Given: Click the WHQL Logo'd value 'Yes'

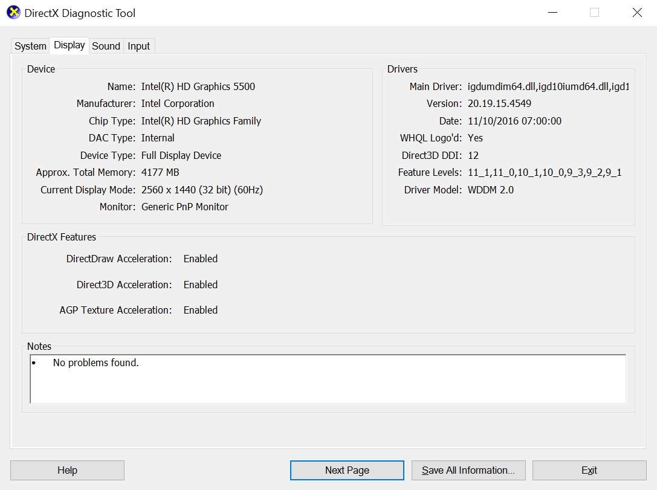Looking at the screenshot, I should pyautogui.click(x=475, y=138).
